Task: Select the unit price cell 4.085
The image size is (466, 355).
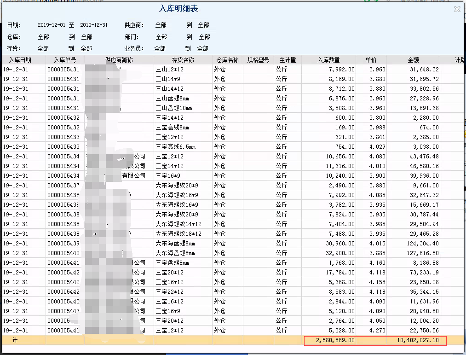Action: click(377, 195)
